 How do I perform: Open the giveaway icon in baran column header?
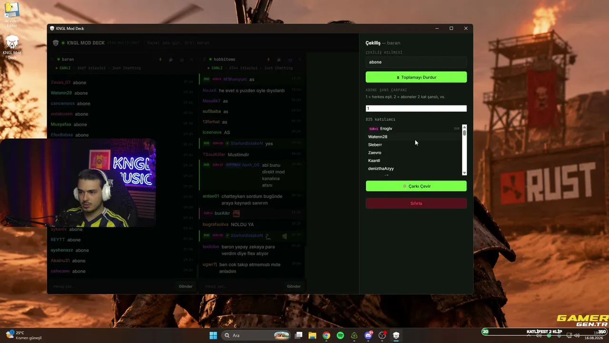171,60
